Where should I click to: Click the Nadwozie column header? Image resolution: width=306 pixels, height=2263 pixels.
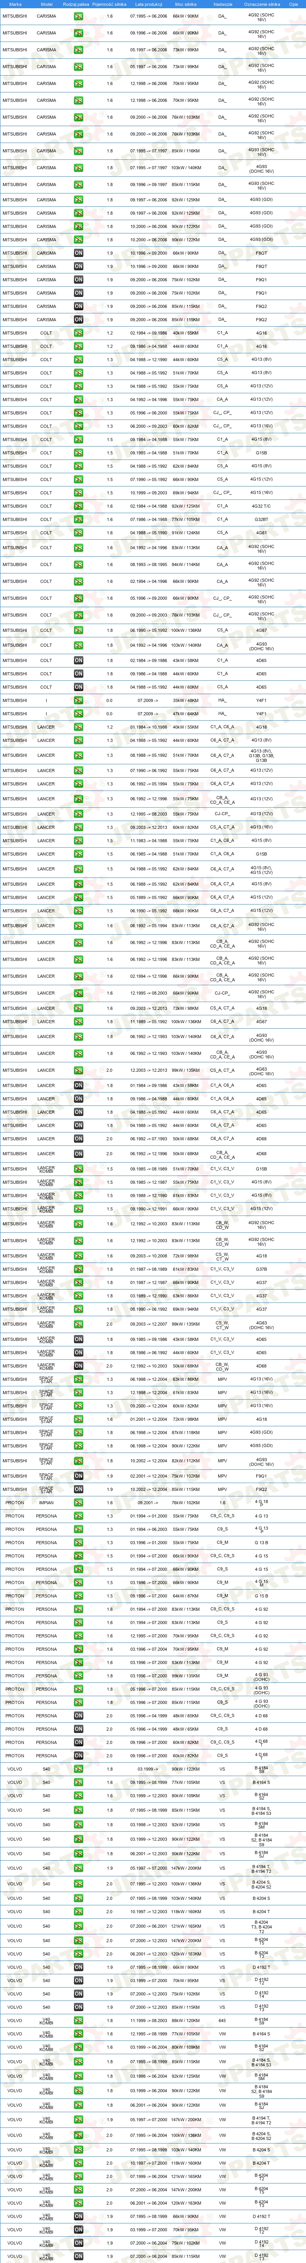point(223,4)
